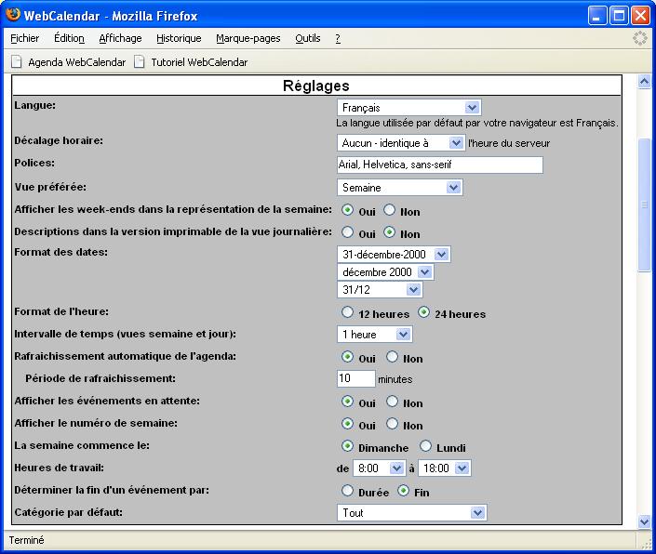Viewport: 656px width, 554px height.
Task: Click the browser language note text
Action: (x=477, y=124)
